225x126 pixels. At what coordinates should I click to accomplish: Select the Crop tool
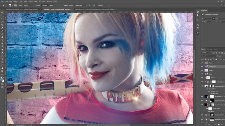[2, 25]
